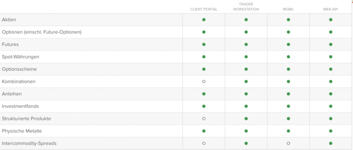Image resolution: width=353 pixels, height=150 pixels.
Task: Click the green dot for Spot-Währungen under IBKR-API
Action: (331, 57)
